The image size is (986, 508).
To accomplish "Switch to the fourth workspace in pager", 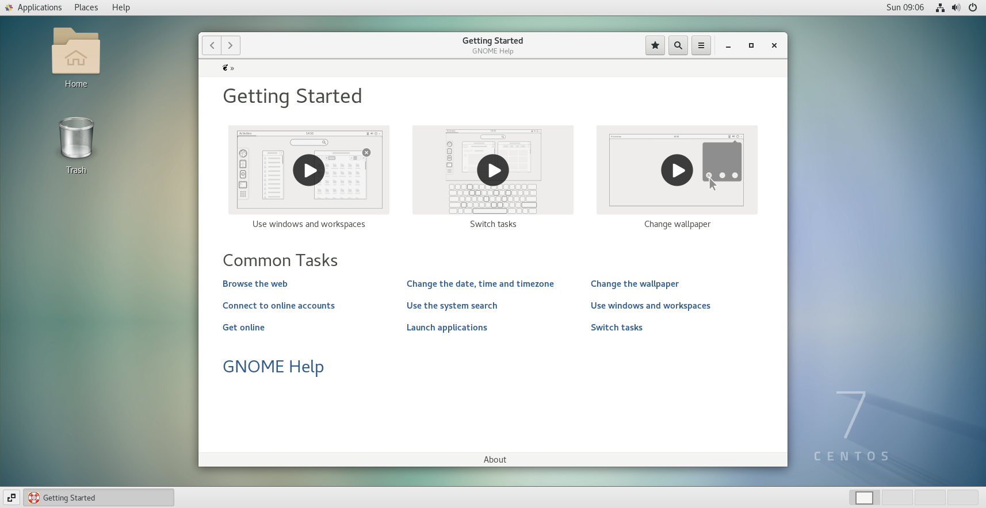I will pos(962,498).
